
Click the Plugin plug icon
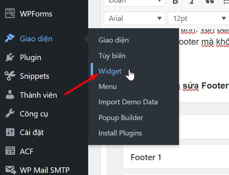click(10, 57)
